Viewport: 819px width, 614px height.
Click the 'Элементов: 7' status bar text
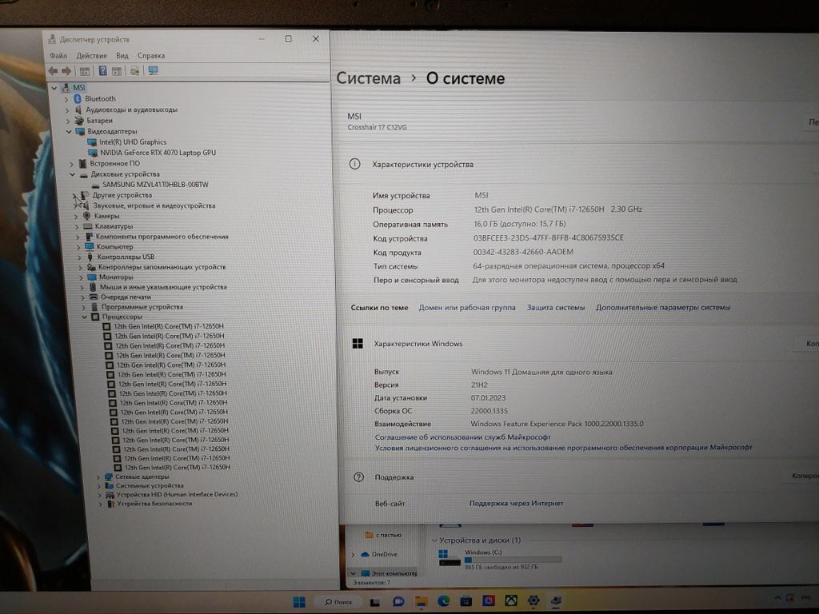(371, 583)
